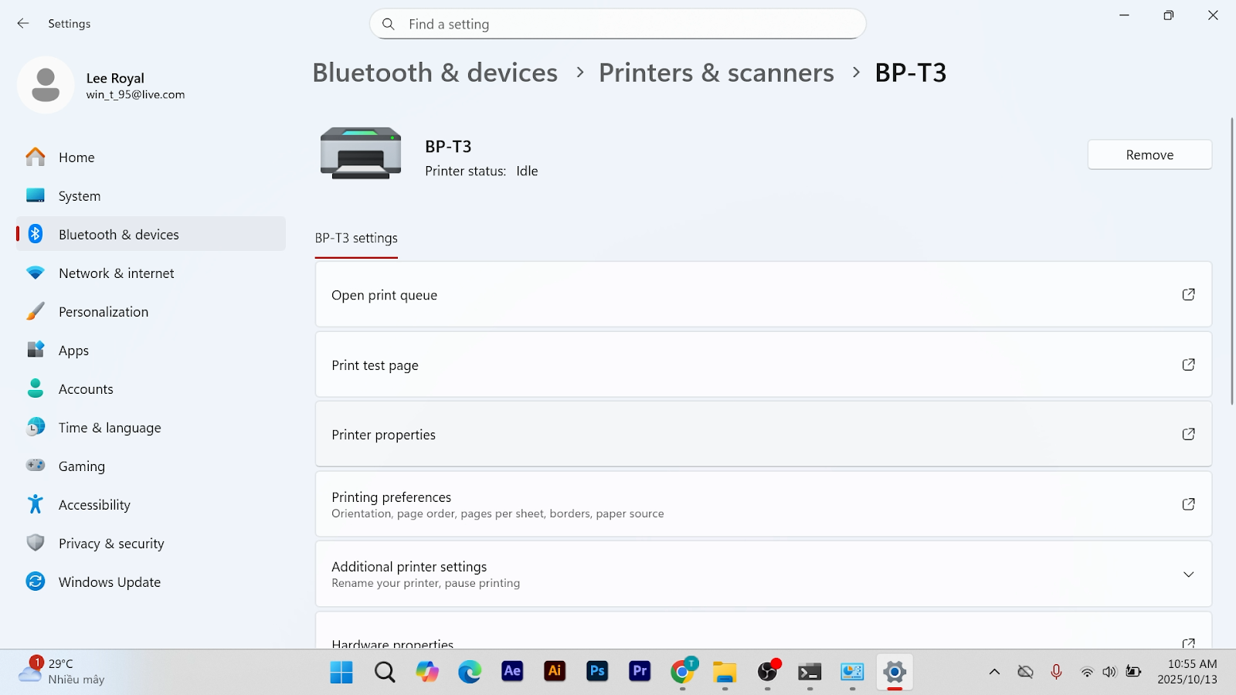This screenshot has height=695, width=1236.
Task: Click the BP-T3 printer icon
Action: pos(361,153)
